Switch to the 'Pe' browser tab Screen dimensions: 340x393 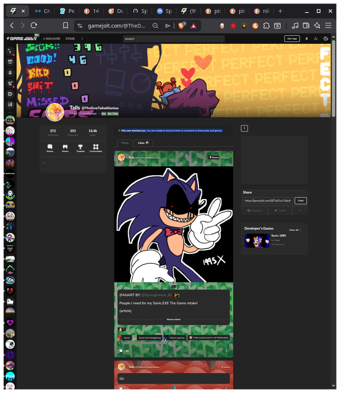click(67, 11)
